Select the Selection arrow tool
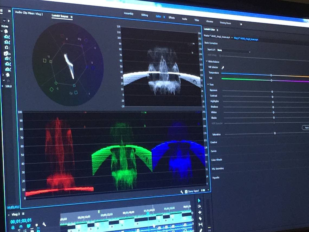This screenshot has width=309, height=232. (x=199, y=201)
